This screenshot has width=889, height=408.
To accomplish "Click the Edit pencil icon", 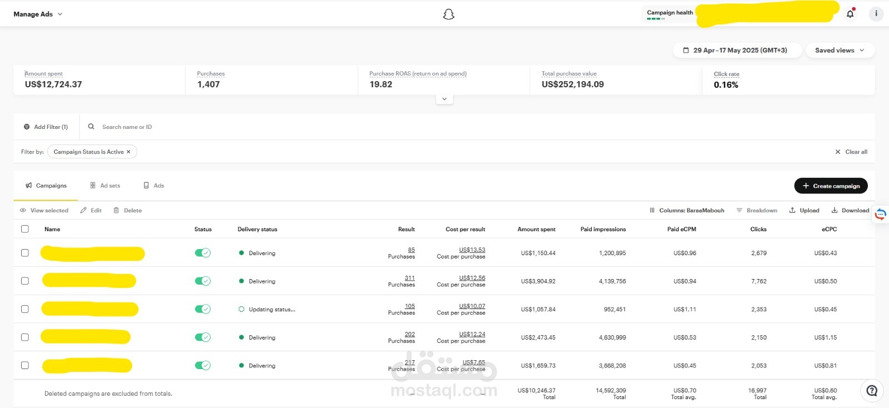I will [83, 210].
